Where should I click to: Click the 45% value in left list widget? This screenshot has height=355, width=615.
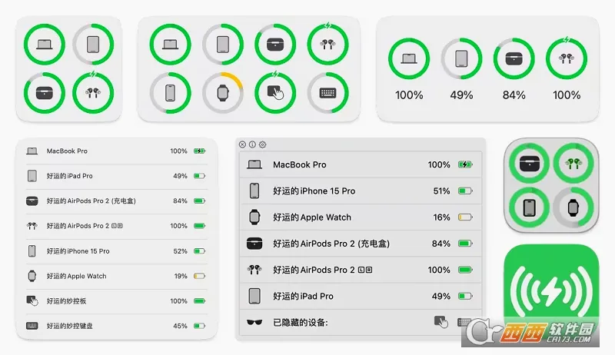[180, 326]
